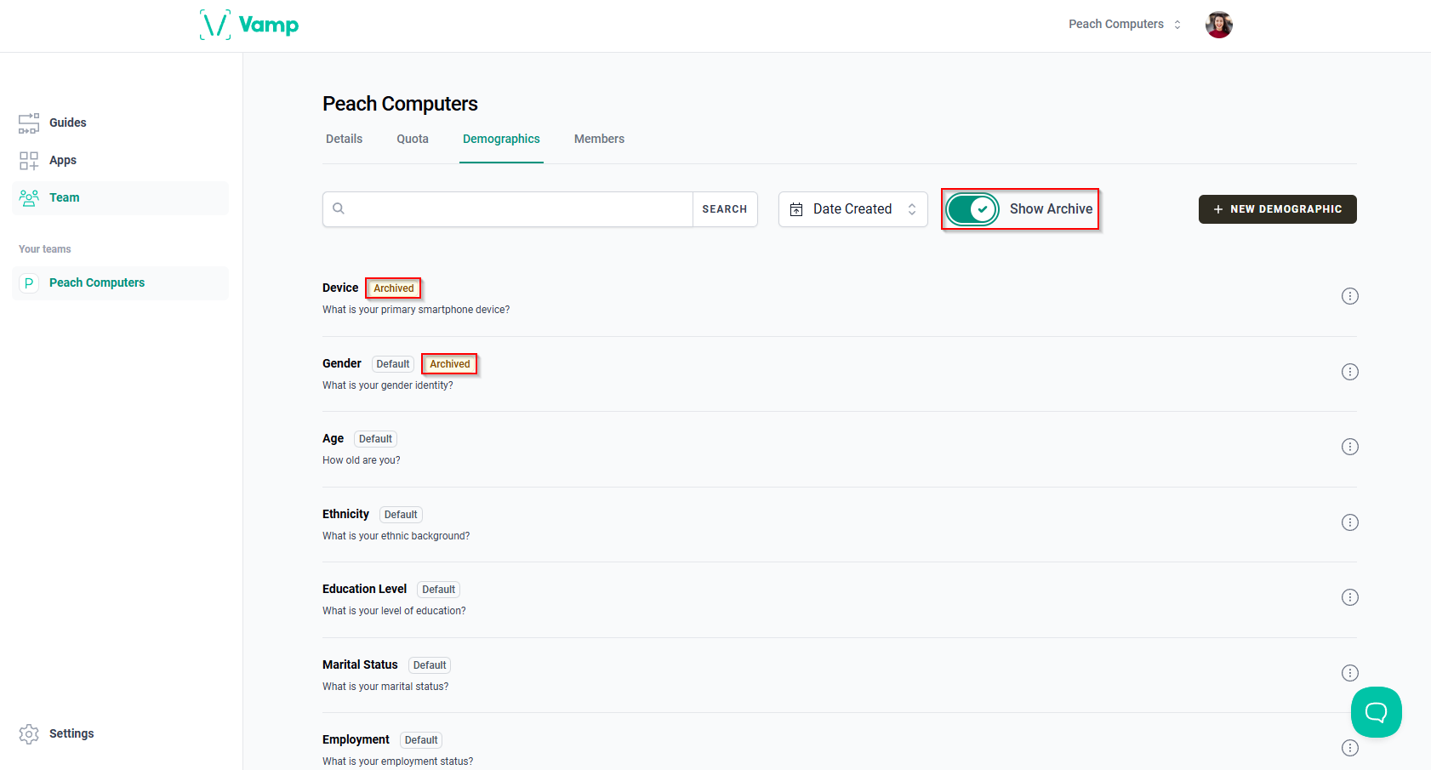Viewport: 1431px width, 770px height.
Task: Click the Employment demographic title
Action: pyautogui.click(x=356, y=739)
